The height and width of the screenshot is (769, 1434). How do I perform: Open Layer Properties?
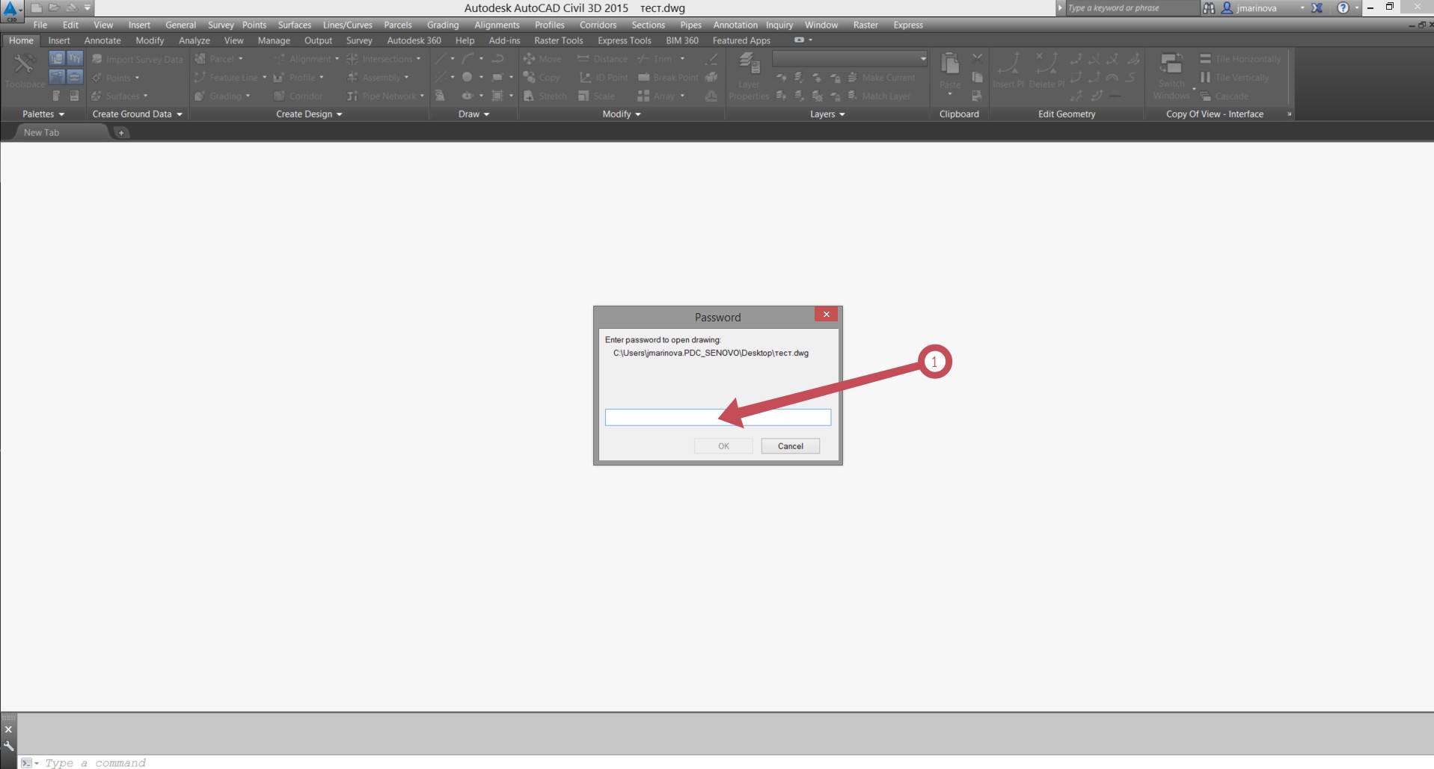(x=749, y=77)
